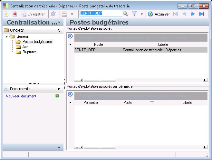Collapse the Documents section
Viewport: 212px width, 160px height.
coord(59,89)
